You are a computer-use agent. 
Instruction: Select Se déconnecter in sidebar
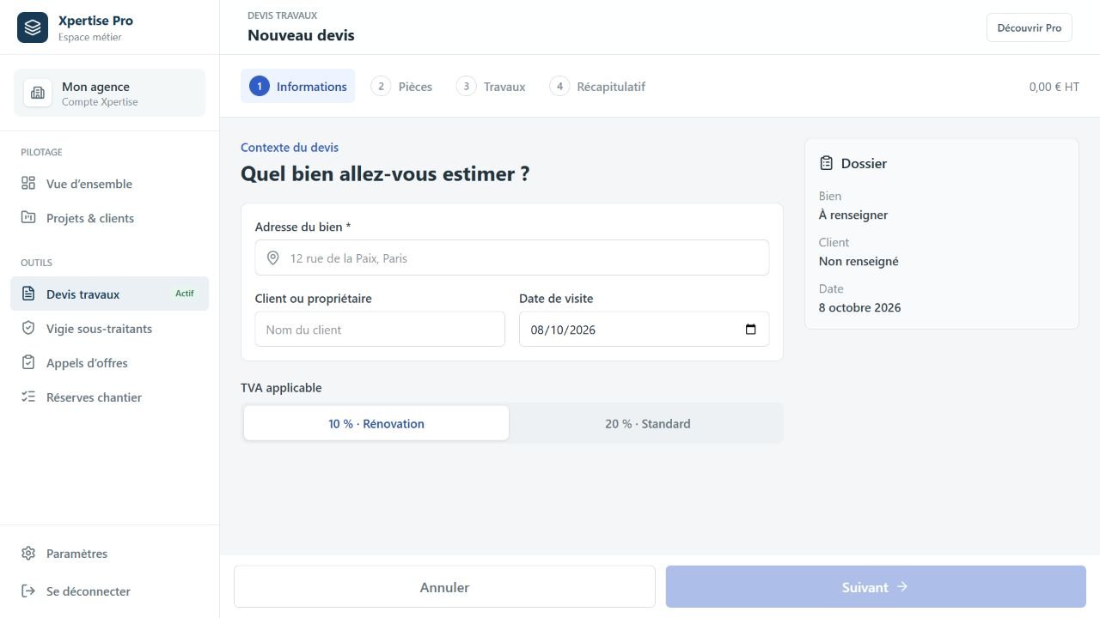[110, 591]
